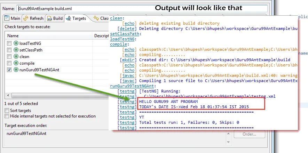308x153 pixels.
Task: Click the Targets tab icon
Action: click(69, 18)
